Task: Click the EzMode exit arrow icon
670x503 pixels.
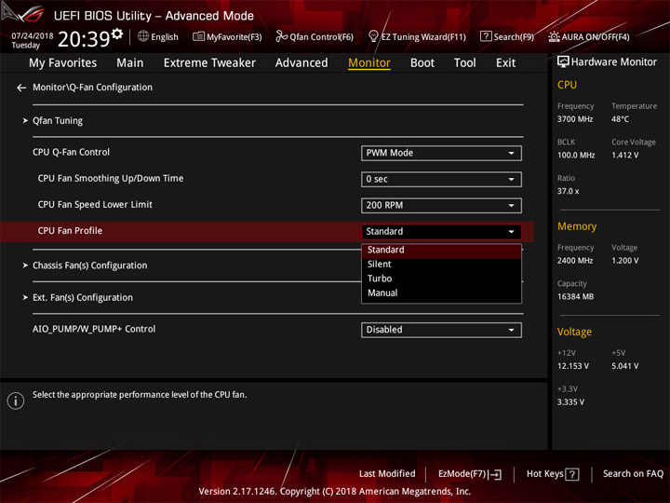Action: point(496,474)
